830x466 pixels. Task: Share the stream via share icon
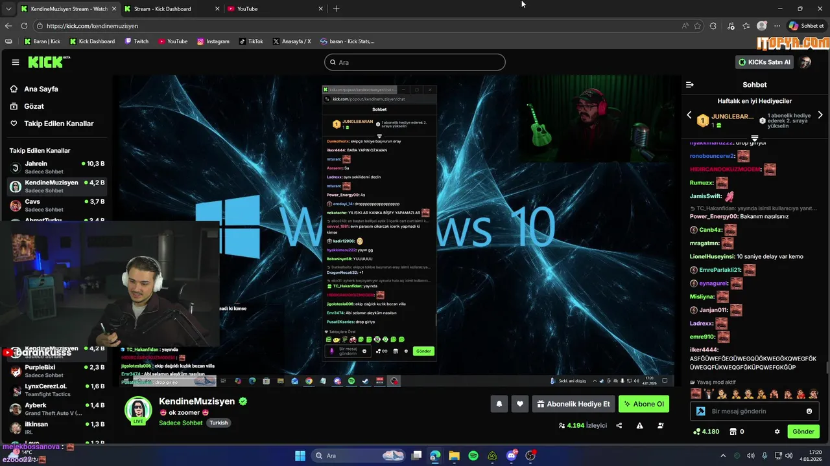click(x=619, y=425)
